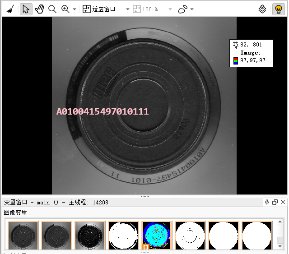289x254 pixels.
Task: Toggle the light bulb hint button
Action: point(279,9)
